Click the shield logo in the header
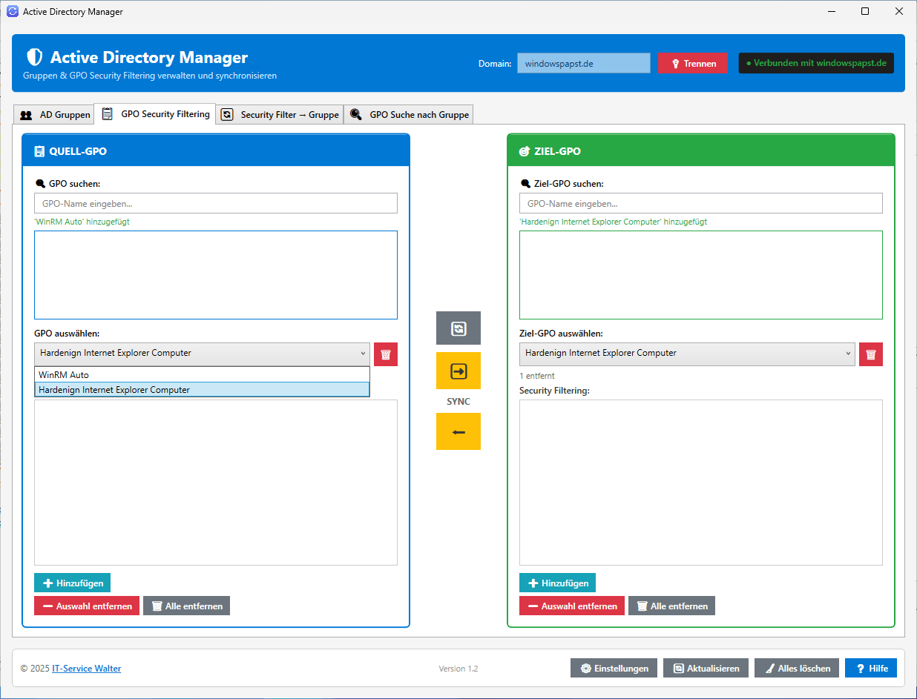917x699 pixels. click(x=34, y=57)
